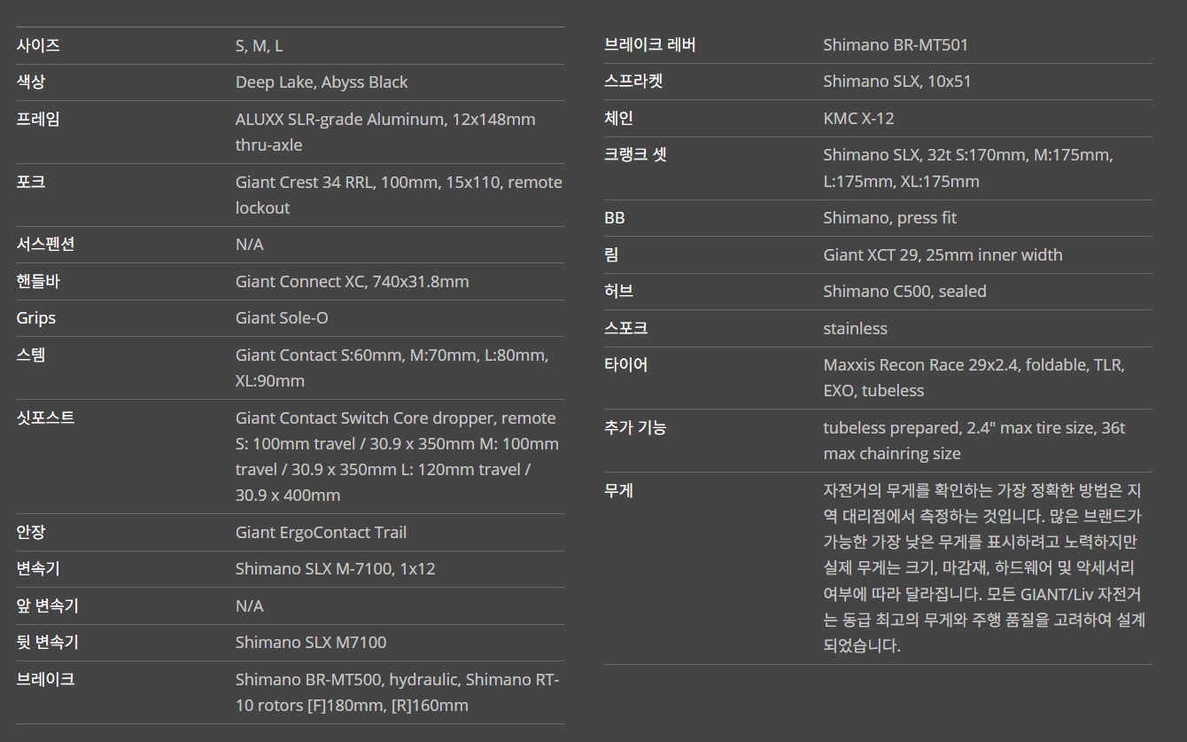Select the ALUXX SLR-grade Aluminum frame text
The height and width of the screenshot is (742, 1187).
384,120
